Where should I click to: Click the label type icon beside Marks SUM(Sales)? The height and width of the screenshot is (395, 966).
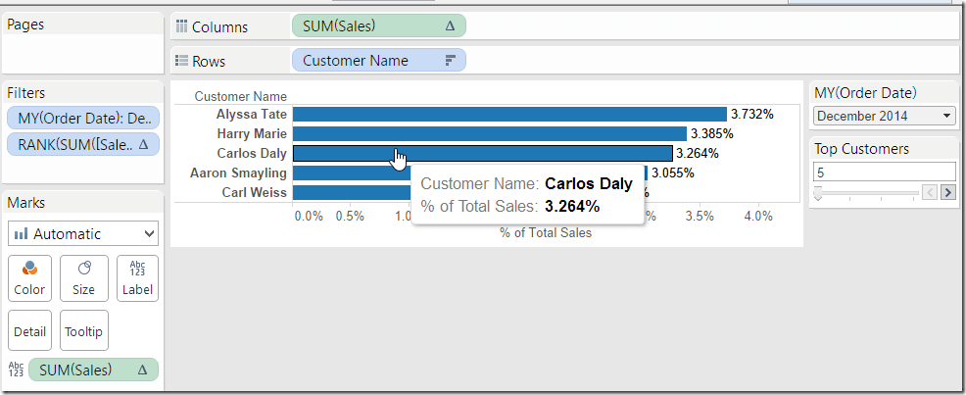click(x=16, y=370)
